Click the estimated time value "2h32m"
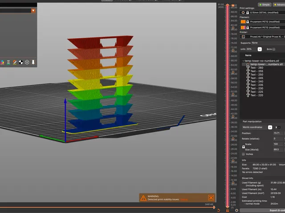The image size is (285, 213). 274,204
